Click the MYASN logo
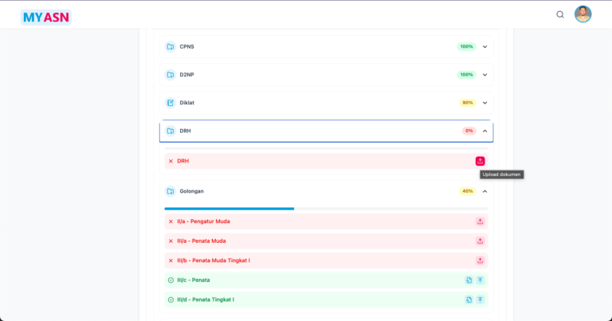Screen dimensions: 612x321 (45, 16)
